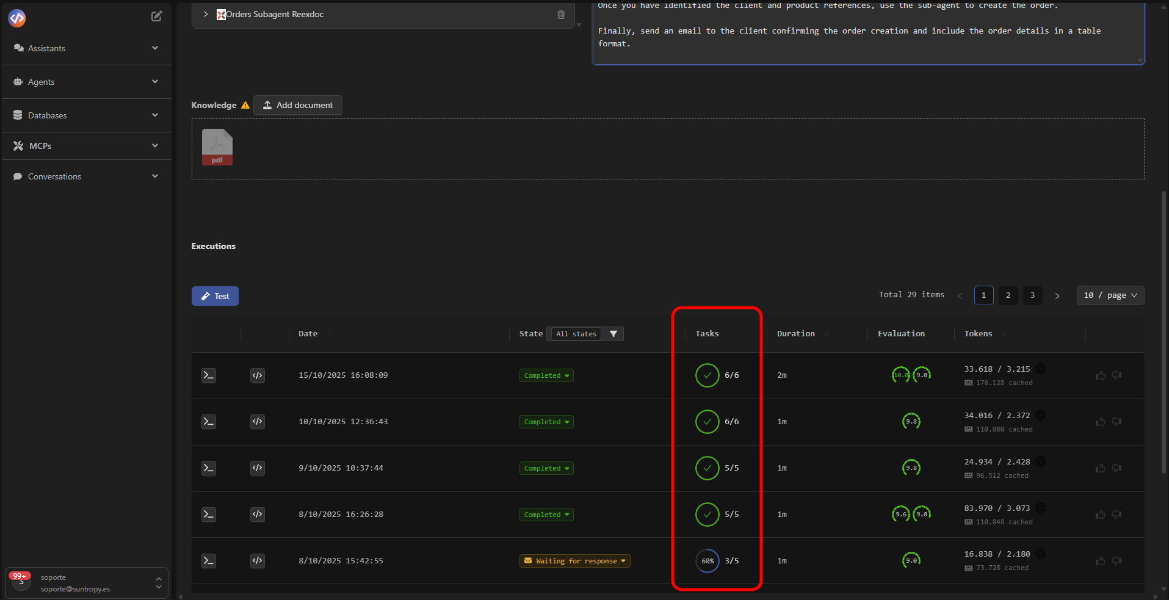This screenshot has height=600, width=1169.
Task: Open code view for 8/10/2025 15:42:55 execution
Action: 258,561
